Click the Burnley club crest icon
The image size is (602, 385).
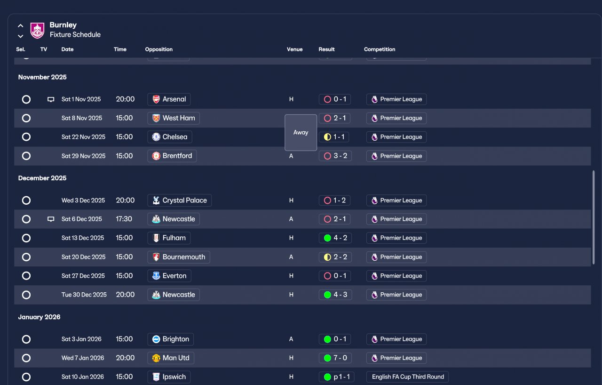tap(37, 30)
